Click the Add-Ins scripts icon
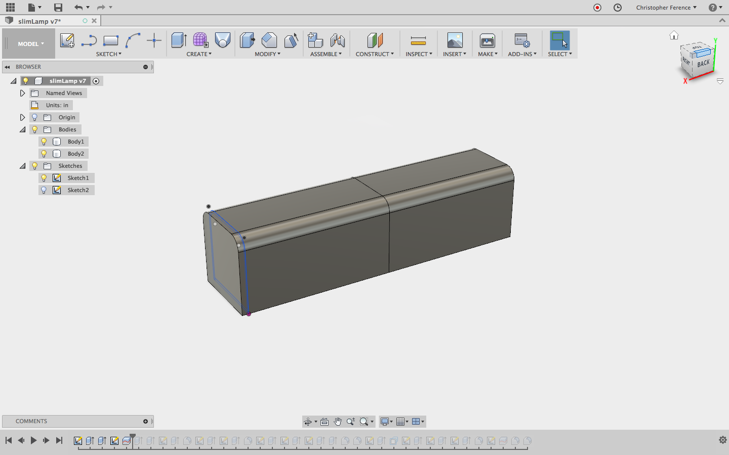The width and height of the screenshot is (729, 455). (x=522, y=40)
